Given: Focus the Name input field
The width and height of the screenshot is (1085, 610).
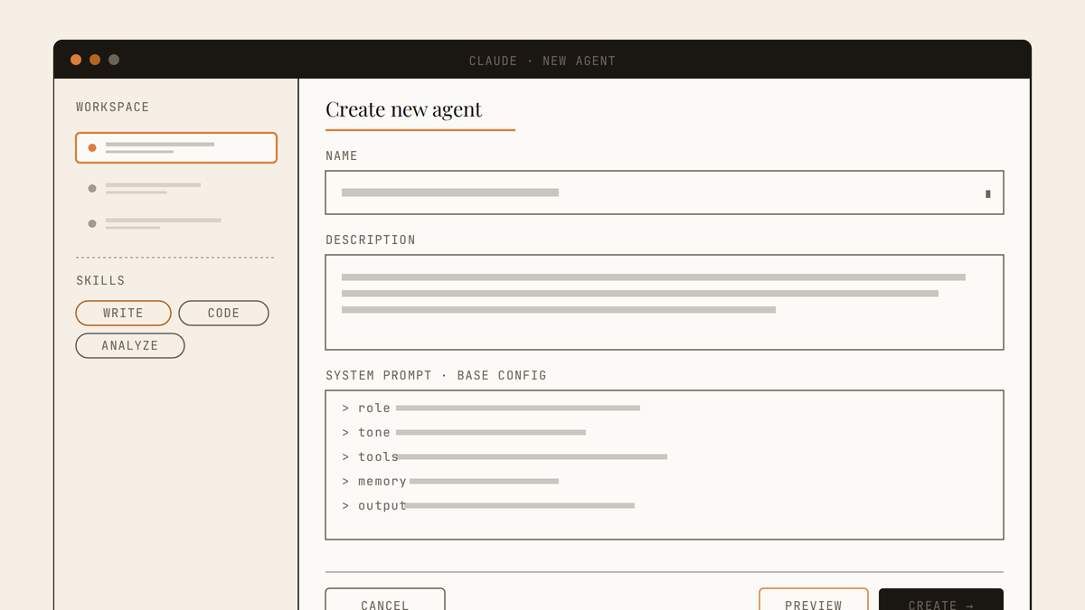Looking at the screenshot, I should click(665, 192).
